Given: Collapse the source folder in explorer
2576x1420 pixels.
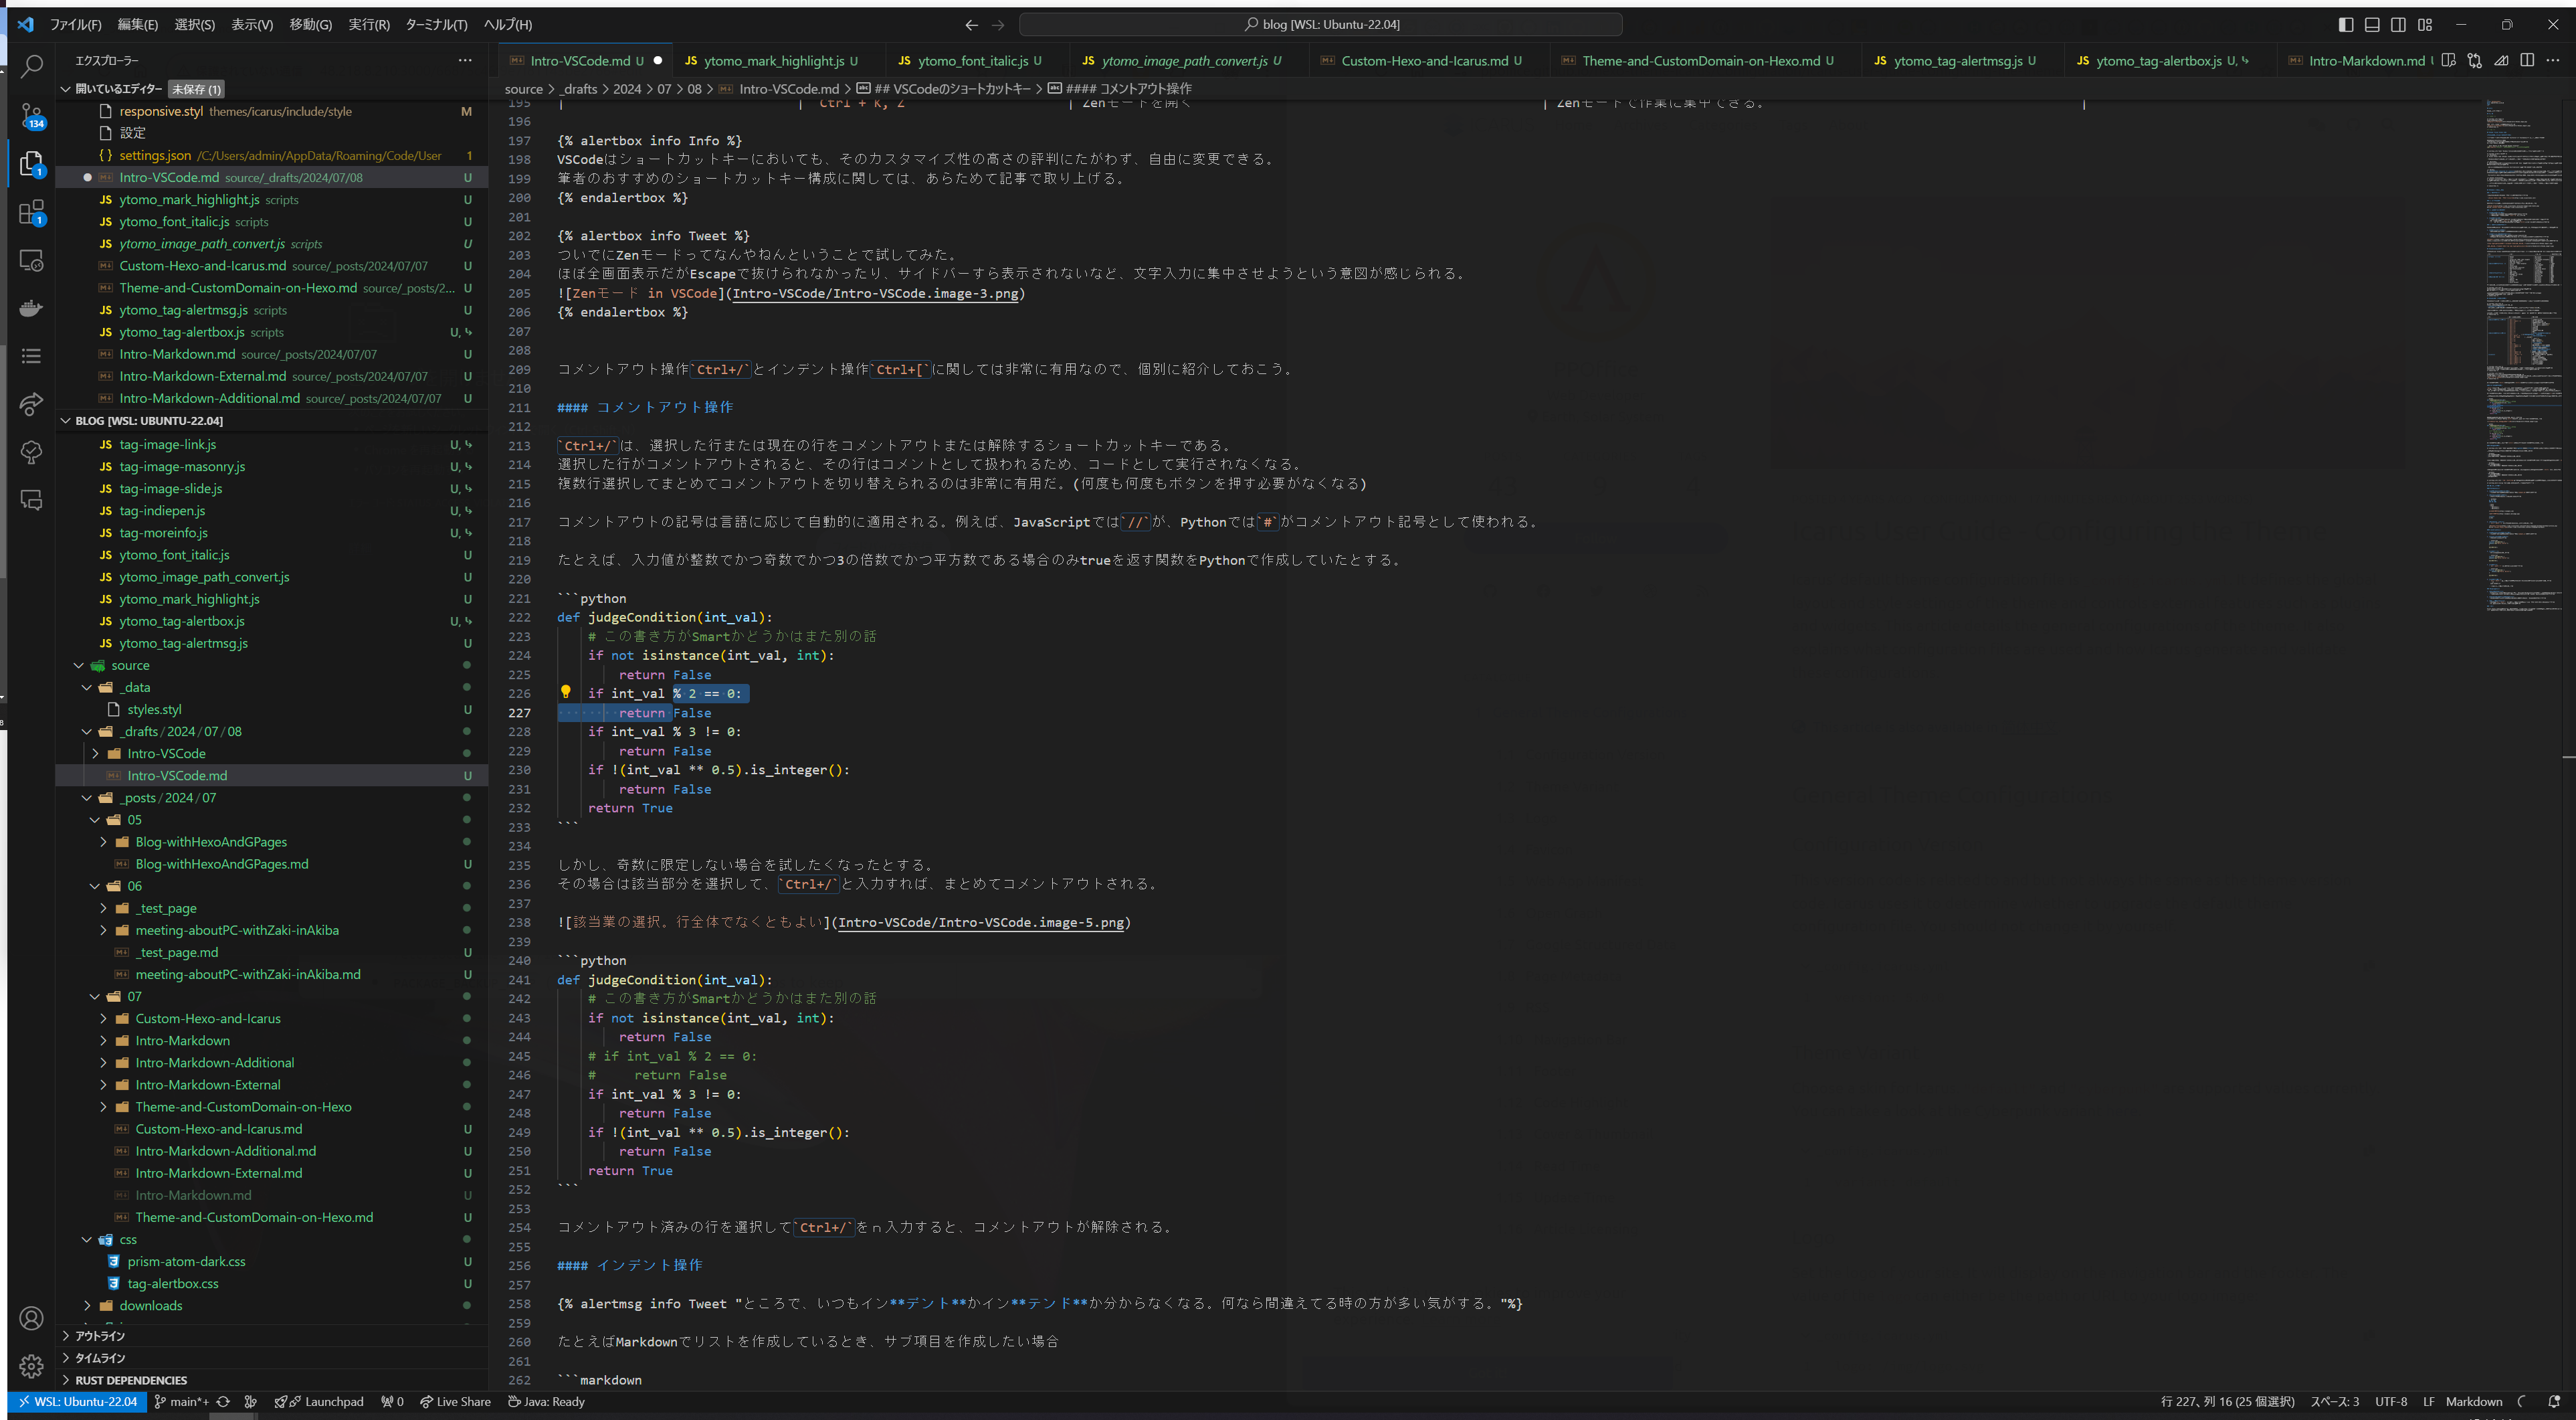Looking at the screenshot, I should (x=79, y=665).
